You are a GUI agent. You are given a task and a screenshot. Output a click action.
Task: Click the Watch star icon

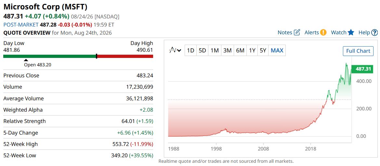tap(351, 32)
